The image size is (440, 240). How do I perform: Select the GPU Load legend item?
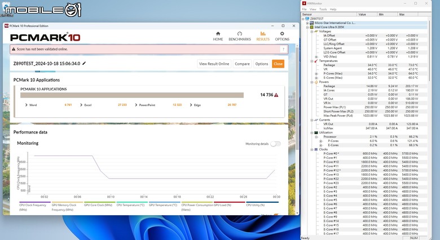pos(229,205)
